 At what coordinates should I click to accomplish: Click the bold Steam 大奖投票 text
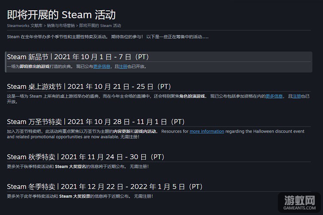tap(75, 196)
